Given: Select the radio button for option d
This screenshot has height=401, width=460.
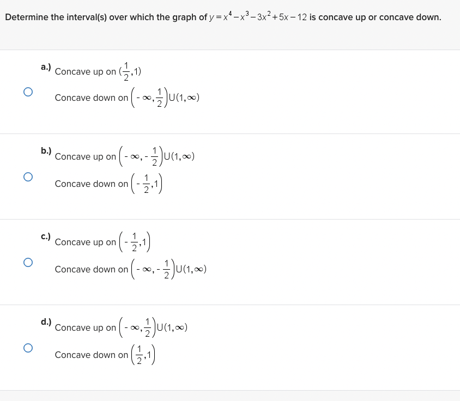Looking at the screenshot, I should tap(28, 347).
